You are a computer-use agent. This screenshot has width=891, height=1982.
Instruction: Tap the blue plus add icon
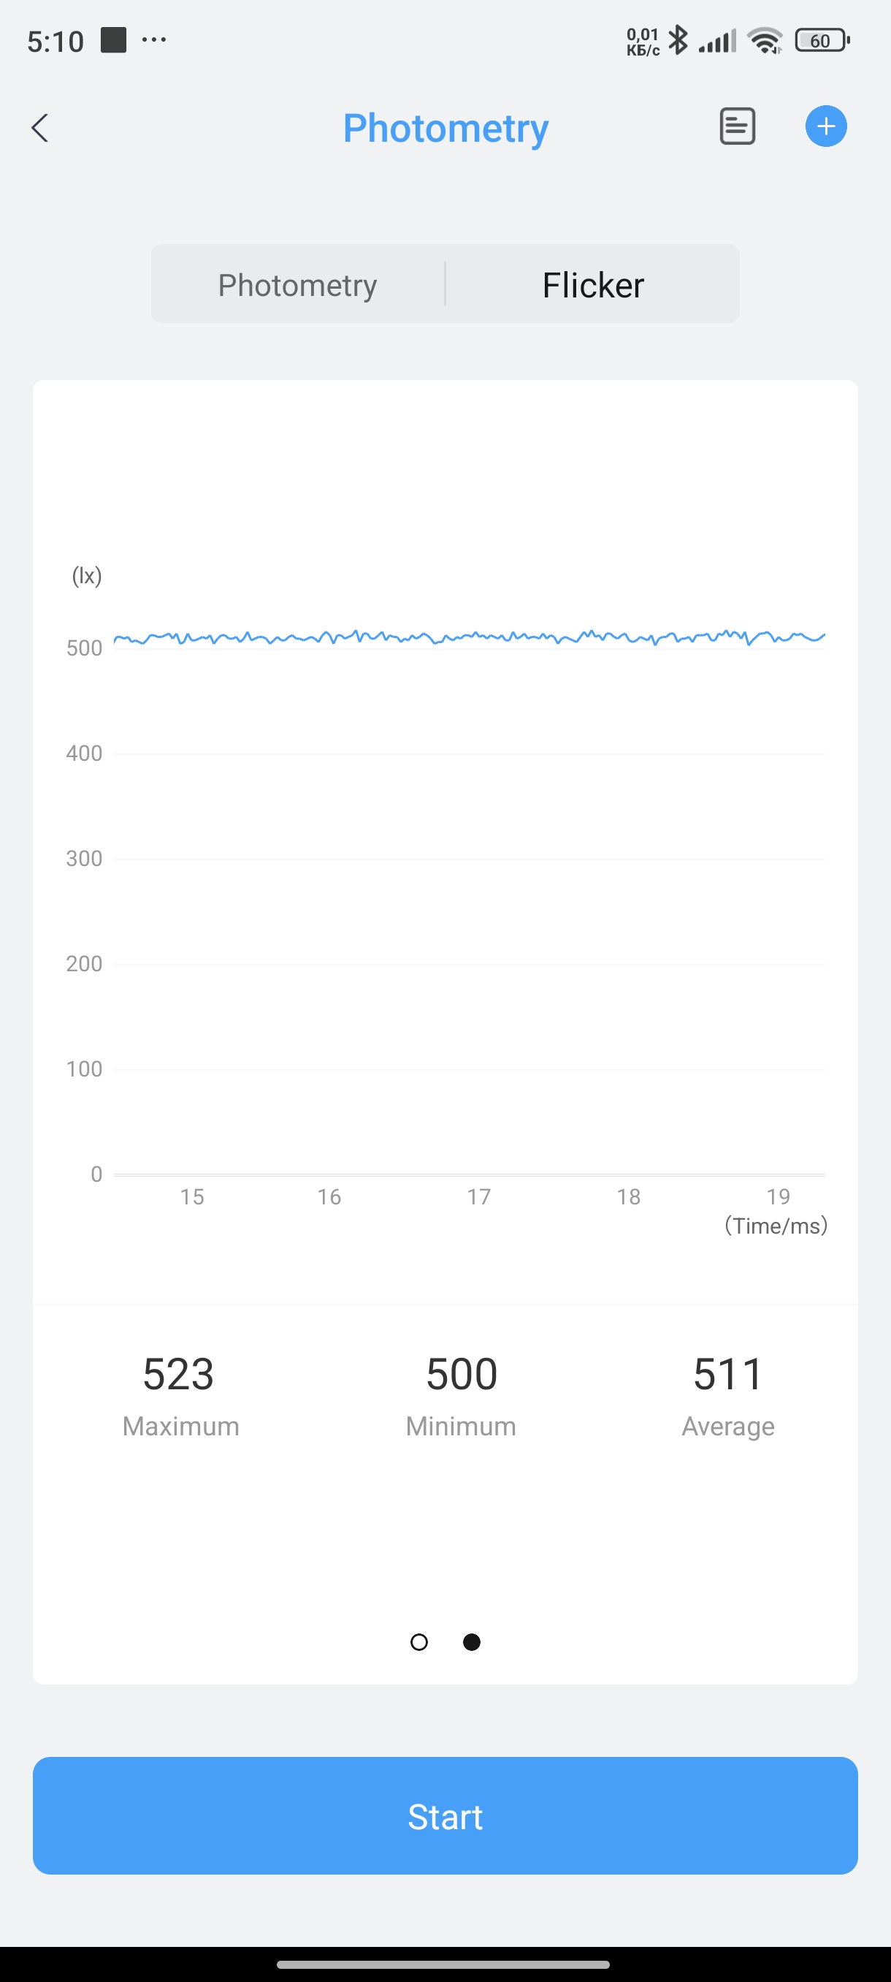point(826,126)
